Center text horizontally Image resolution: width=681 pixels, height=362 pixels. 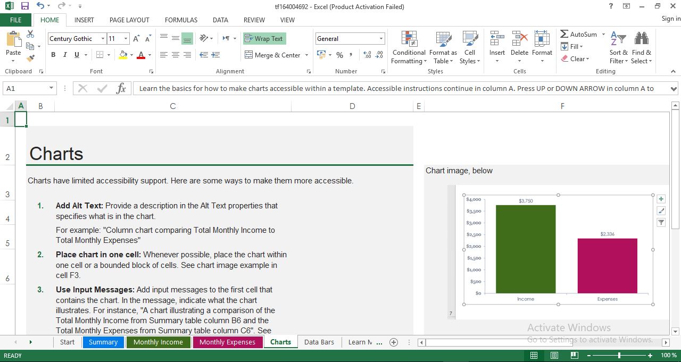tap(176, 55)
